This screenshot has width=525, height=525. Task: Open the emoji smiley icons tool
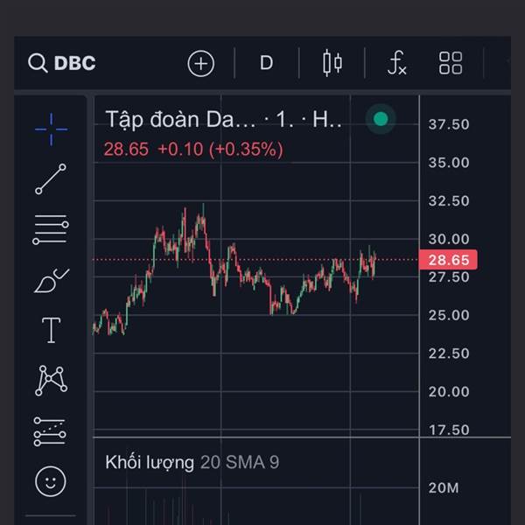[51, 480]
